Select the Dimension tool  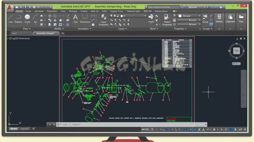pos(85,19)
